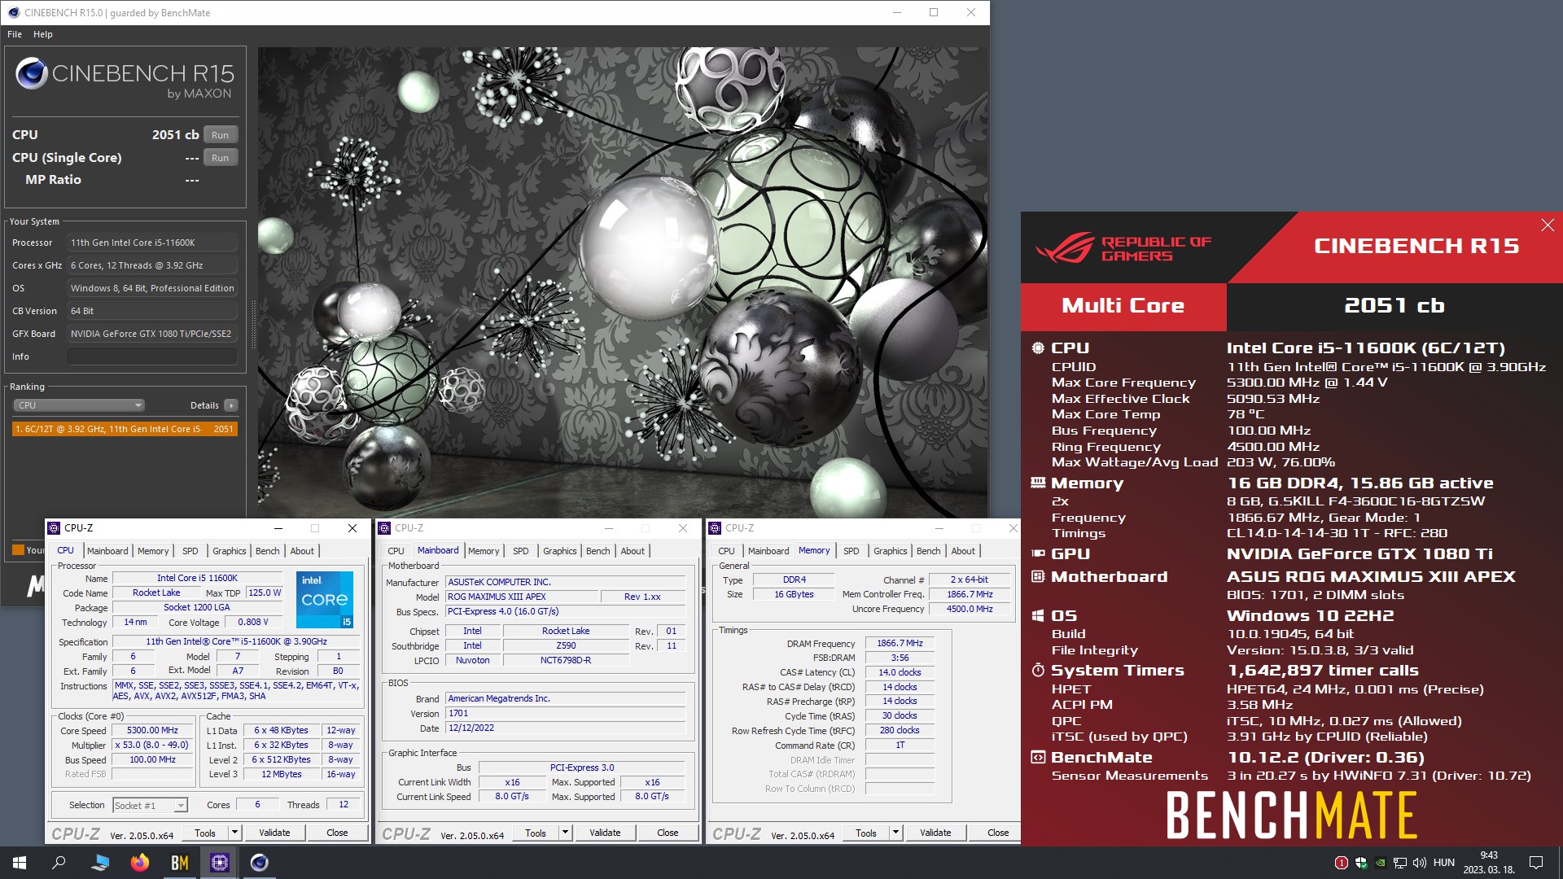Click the Intel Core i5 logo in CPU-Z
Viewport: 1563px width, 879px height.
[x=325, y=599]
